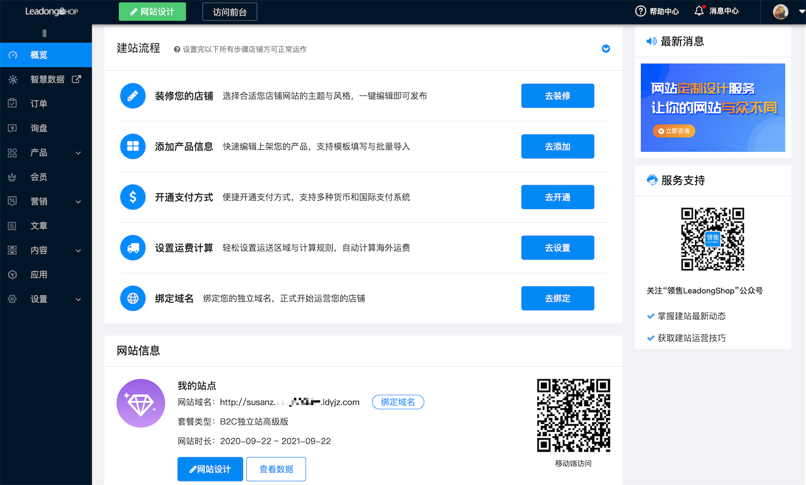This screenshot has width=806, height=485.
Task: Open 智慧数据 with external link
Action: (75, 79)
